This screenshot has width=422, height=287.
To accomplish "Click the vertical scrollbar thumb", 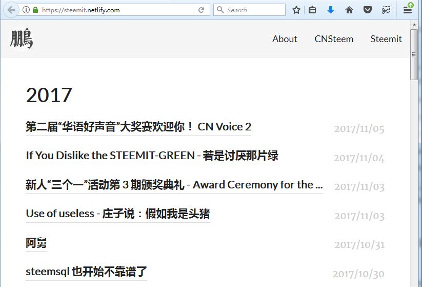I will point(414,55).
